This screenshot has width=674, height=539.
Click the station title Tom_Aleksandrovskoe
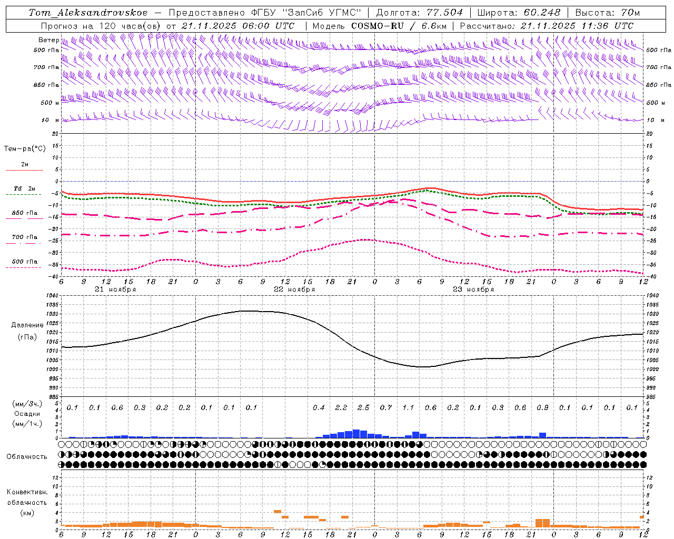[88, 13]
